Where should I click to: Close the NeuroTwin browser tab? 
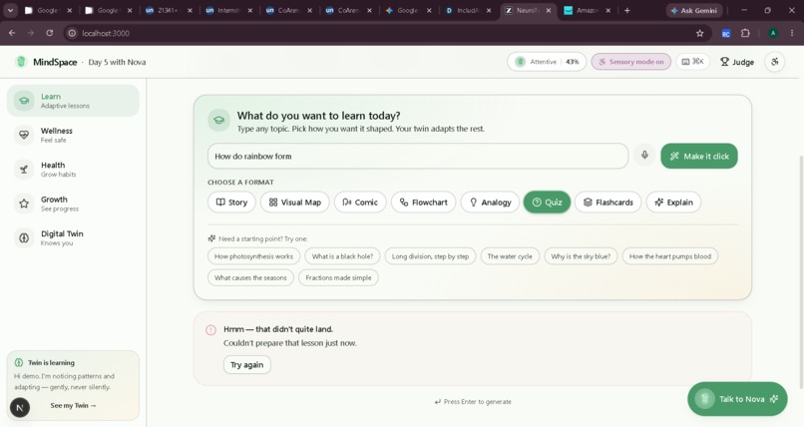[548, 10]
